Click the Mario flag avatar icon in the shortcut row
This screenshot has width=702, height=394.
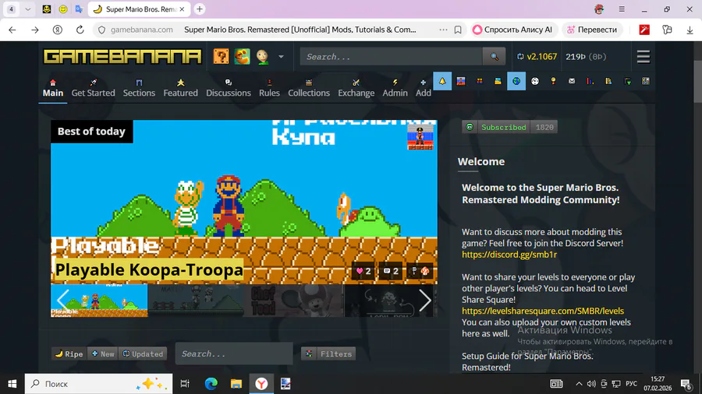tap(461, 81)
